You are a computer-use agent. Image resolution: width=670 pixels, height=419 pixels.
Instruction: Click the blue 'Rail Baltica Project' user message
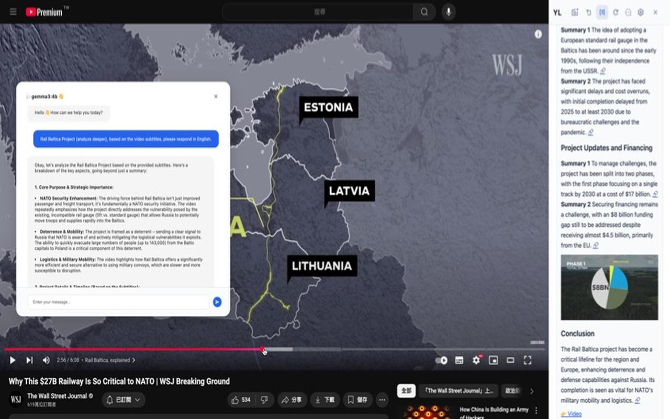point(126,139)
